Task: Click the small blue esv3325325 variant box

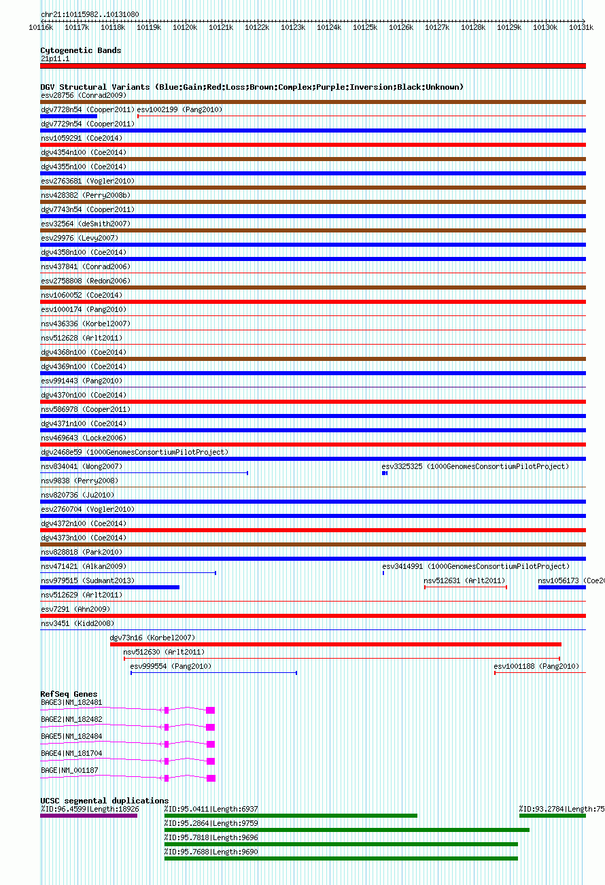Action: 385,473
